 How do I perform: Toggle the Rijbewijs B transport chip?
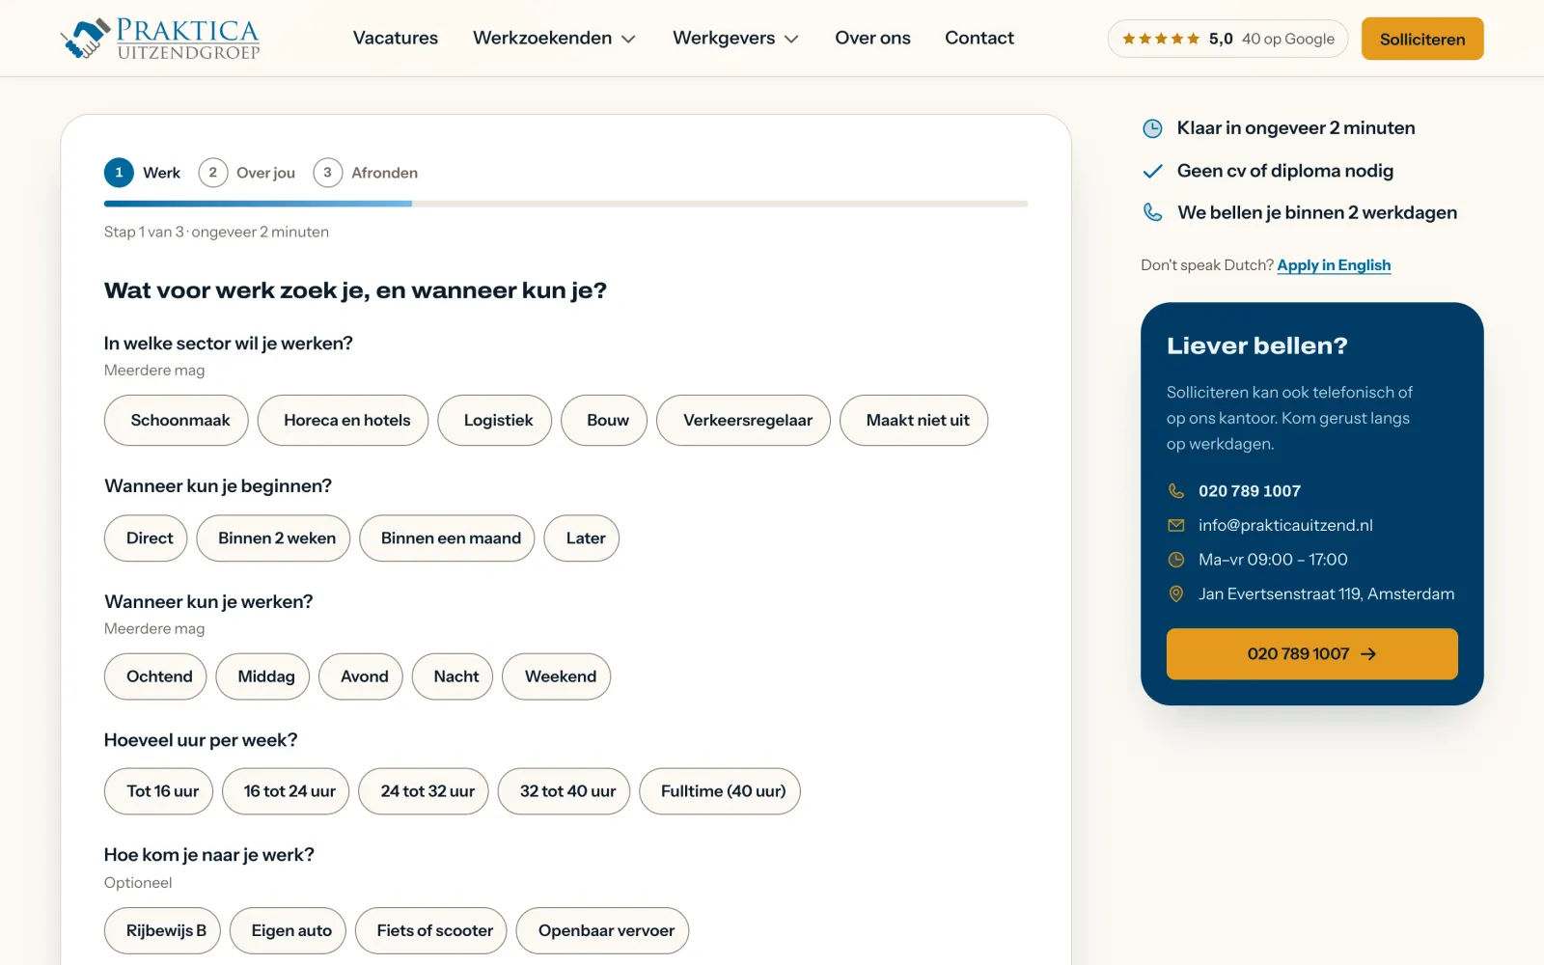click(162, 931)
